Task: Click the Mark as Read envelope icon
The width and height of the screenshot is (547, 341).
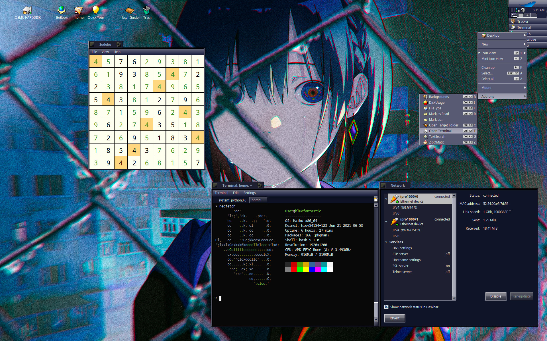Action: coord(425,114)
